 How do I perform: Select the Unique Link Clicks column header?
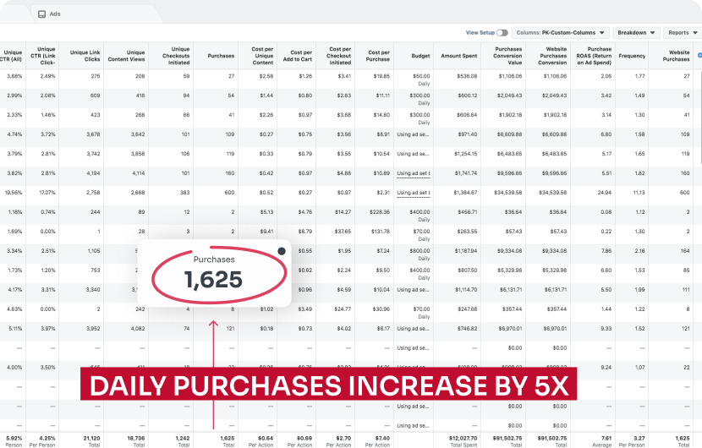click(85, 56)
